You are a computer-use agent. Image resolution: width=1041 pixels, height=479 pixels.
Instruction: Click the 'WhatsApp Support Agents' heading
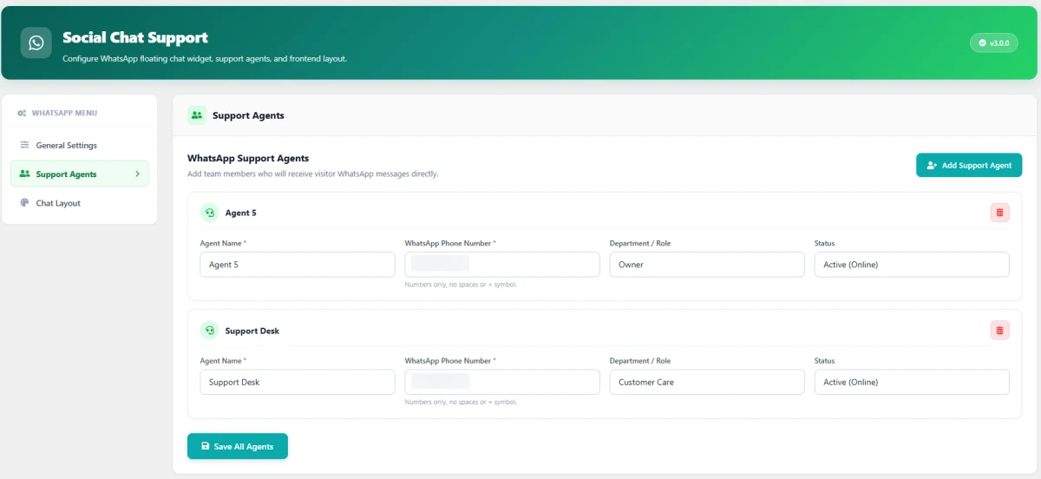tap(248, 158)
